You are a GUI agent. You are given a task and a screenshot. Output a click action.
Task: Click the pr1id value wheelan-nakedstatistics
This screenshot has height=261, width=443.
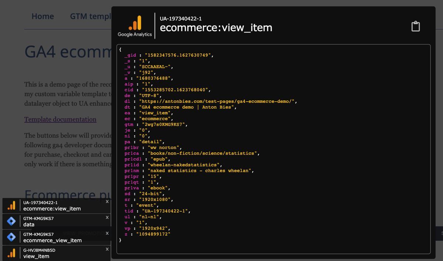pyautogui.click(x=183, y=165)
